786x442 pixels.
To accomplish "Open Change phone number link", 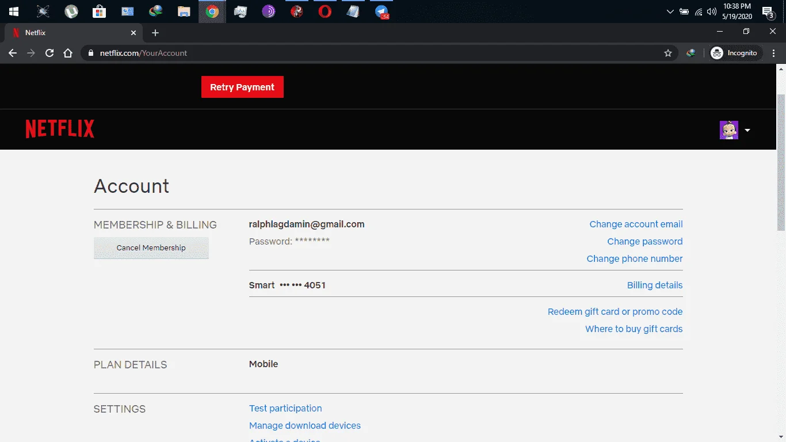I will pyautogui.click(x=635, y=259).
